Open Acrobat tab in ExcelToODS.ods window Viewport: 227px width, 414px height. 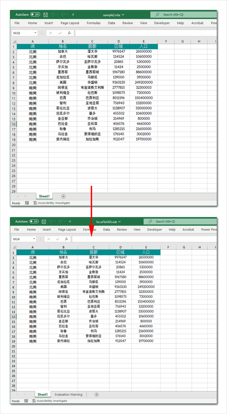pos(188,230)
